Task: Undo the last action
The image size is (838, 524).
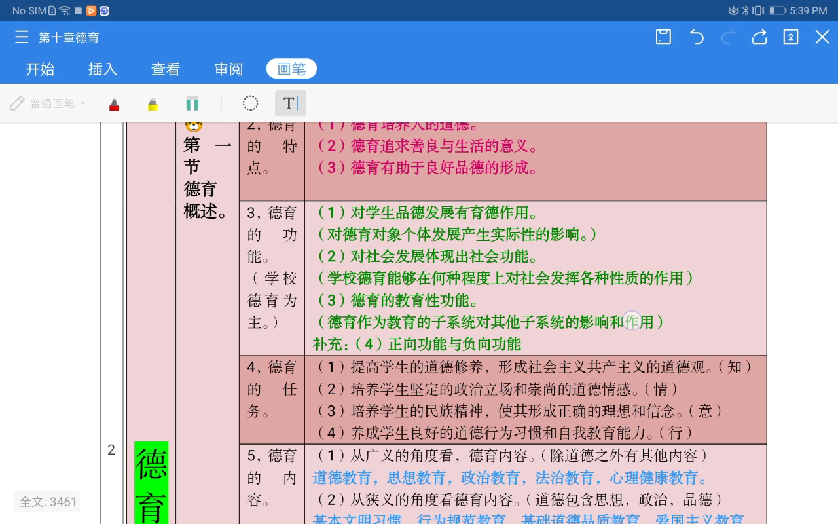Action: coord(697,37)
